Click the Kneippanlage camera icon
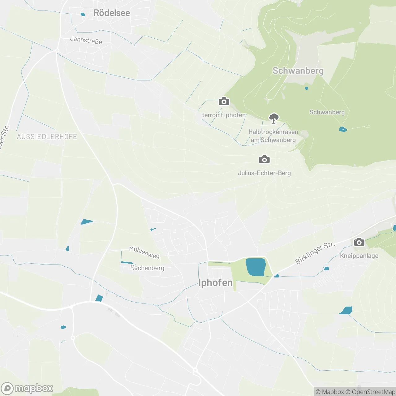Viewport: 396px width, 396px height. [359, 242]
